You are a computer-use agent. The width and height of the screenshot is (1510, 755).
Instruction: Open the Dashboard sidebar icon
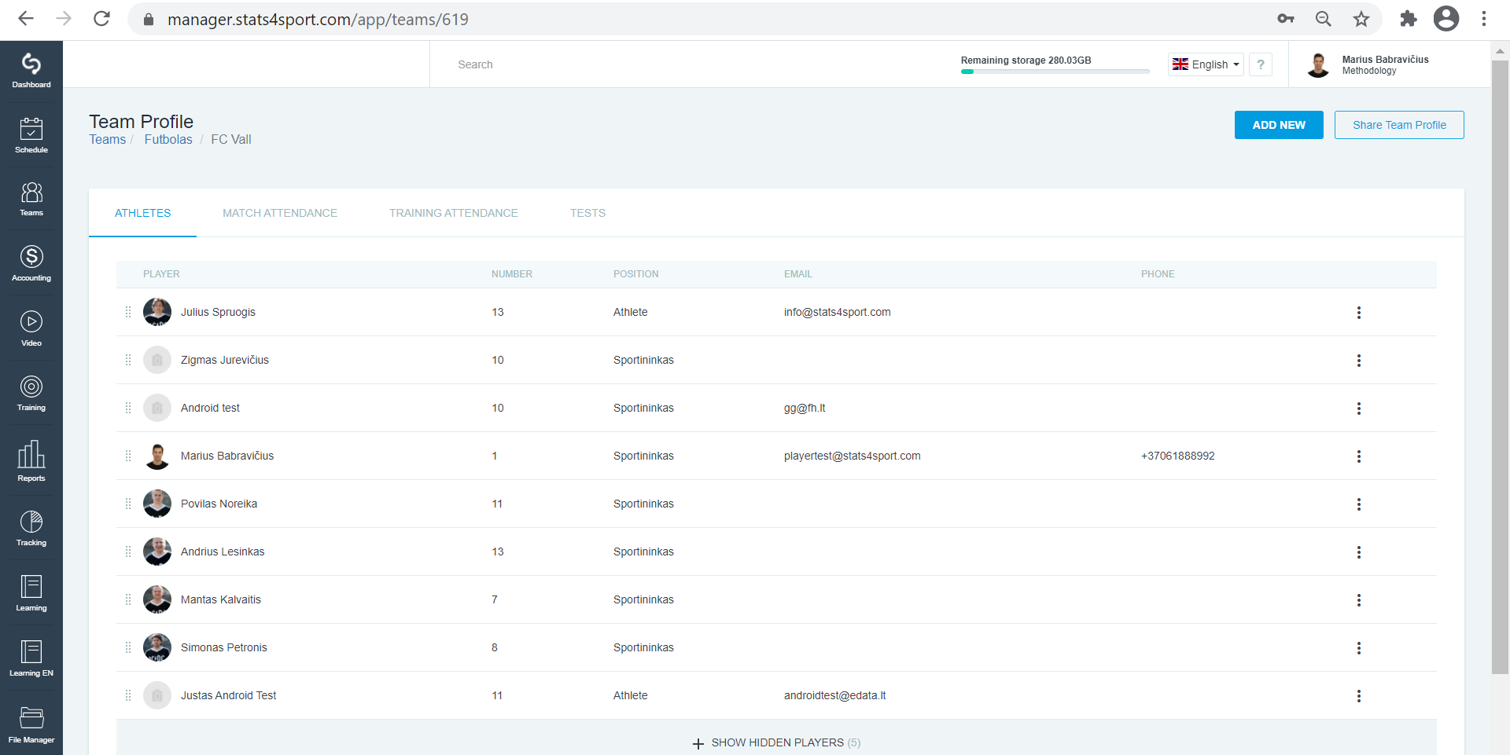[x=31, y=71]
